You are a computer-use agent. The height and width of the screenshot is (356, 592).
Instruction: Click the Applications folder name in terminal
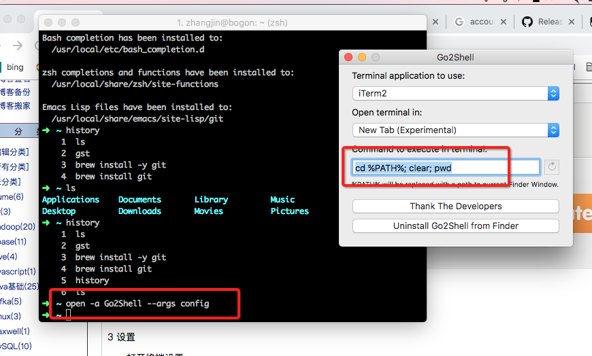pyautogui.click(x=71, y=200)
